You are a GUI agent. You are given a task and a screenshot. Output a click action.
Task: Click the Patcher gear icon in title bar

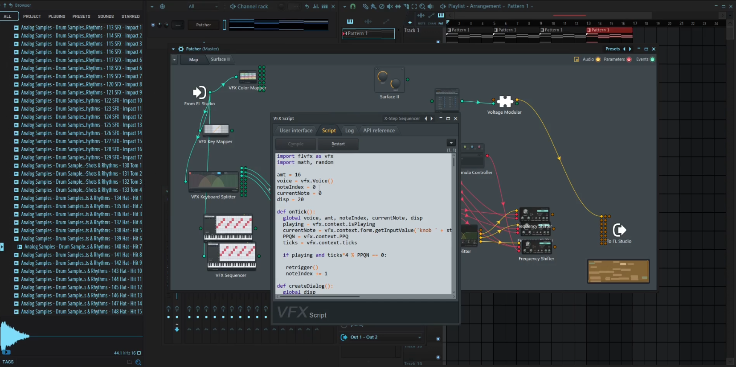(x=181, y=49)
